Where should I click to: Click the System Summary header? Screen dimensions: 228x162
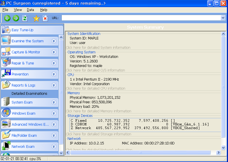pyautogui.click(x=145, y=27)
